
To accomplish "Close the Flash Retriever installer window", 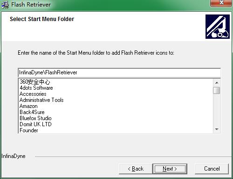I will click(221, 3).
